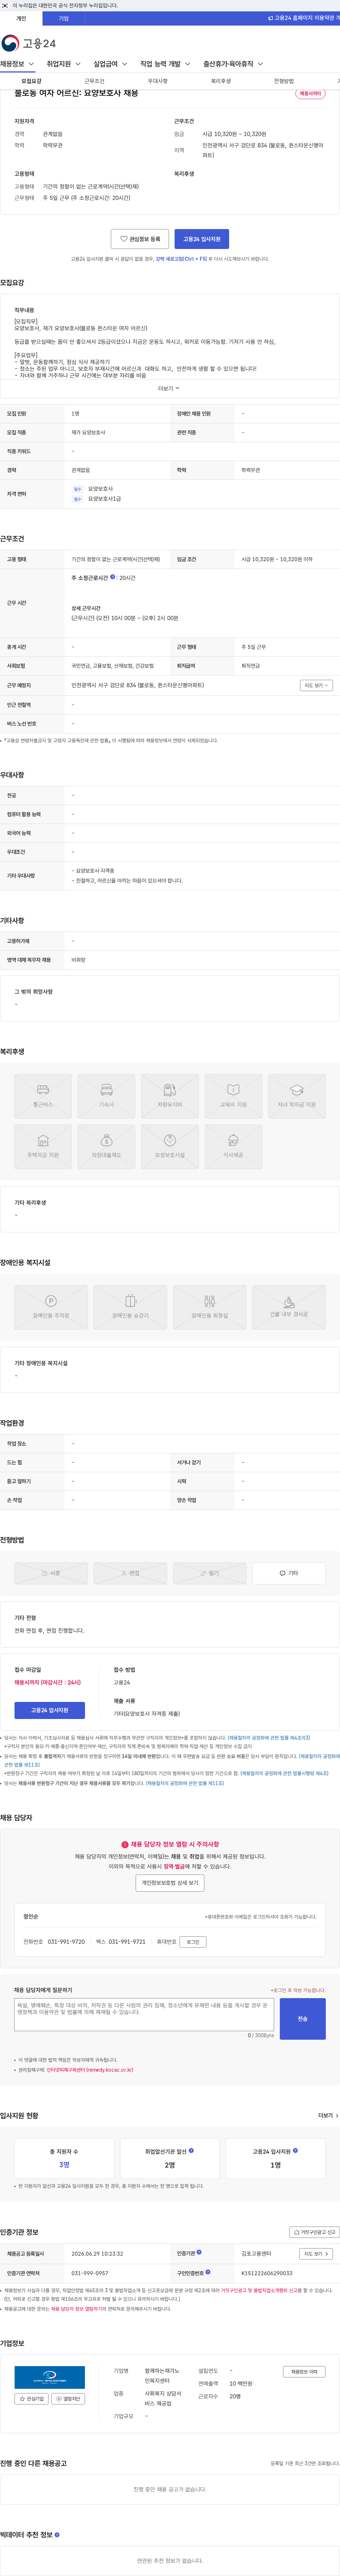Switch to the 기업 tab

(x=64, y=18)
